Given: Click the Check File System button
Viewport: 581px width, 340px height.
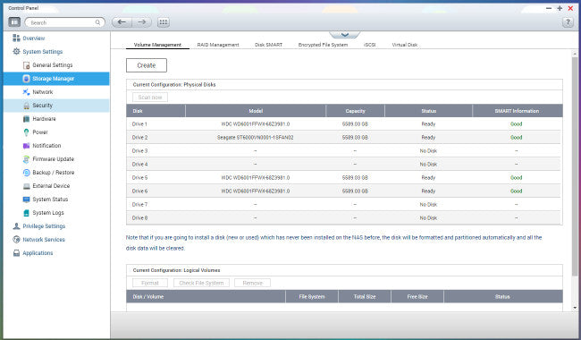Looking at the screenshot, I should point(201,283).
